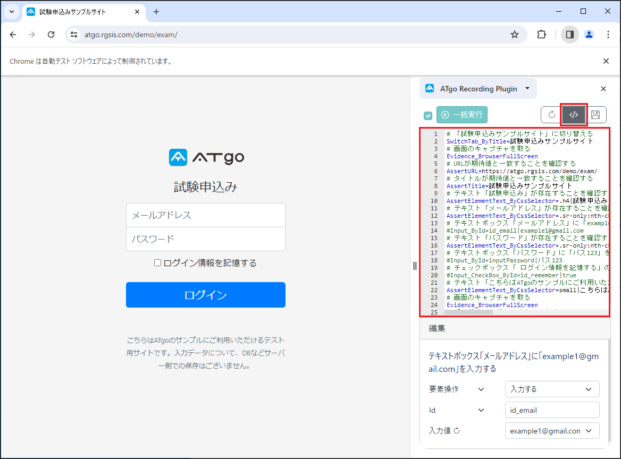
Task: Run all steps via the 一括実行 button
Action: pos(461,115)
